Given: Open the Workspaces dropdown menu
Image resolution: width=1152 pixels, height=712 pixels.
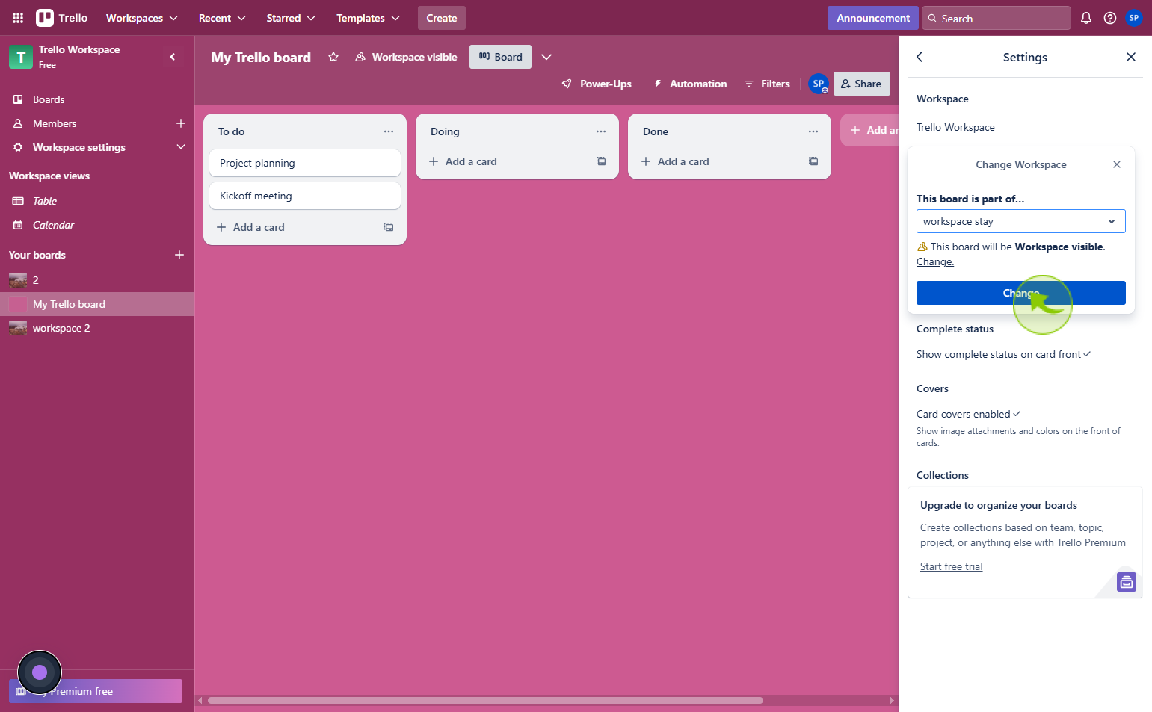Looking at the screenshot, I should click(142, 18).
